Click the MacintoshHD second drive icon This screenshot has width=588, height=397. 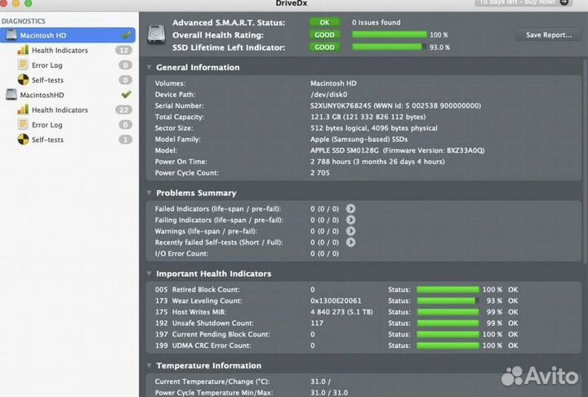pyautogui.click(x=11, y=95)
